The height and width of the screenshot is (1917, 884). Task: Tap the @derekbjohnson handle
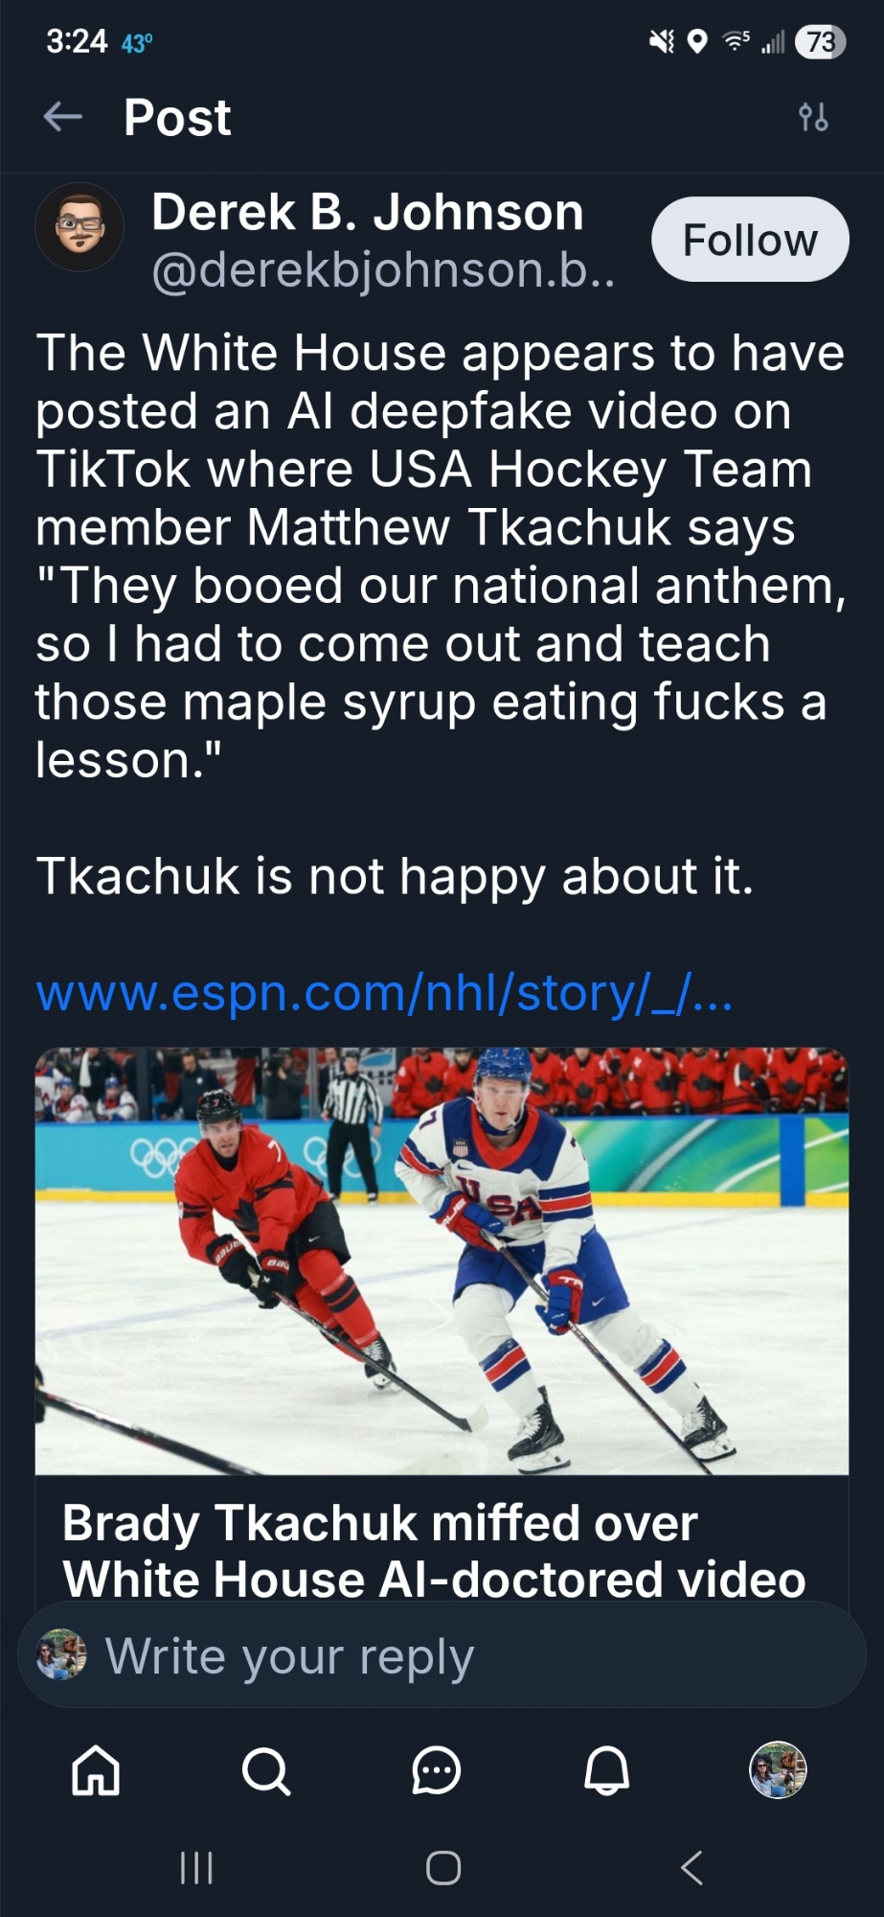coord(383,270)
